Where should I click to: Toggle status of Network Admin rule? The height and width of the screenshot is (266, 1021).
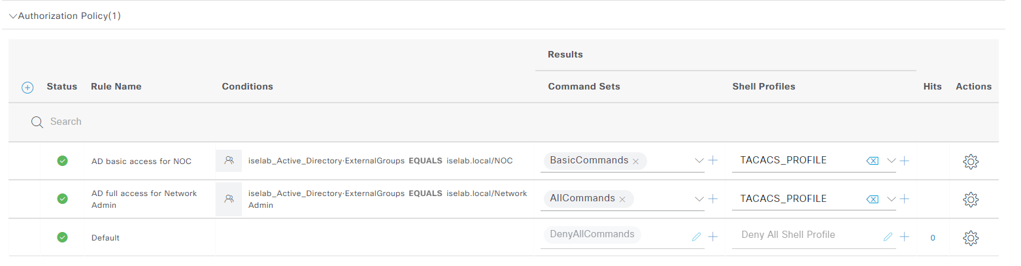[63, 199]
